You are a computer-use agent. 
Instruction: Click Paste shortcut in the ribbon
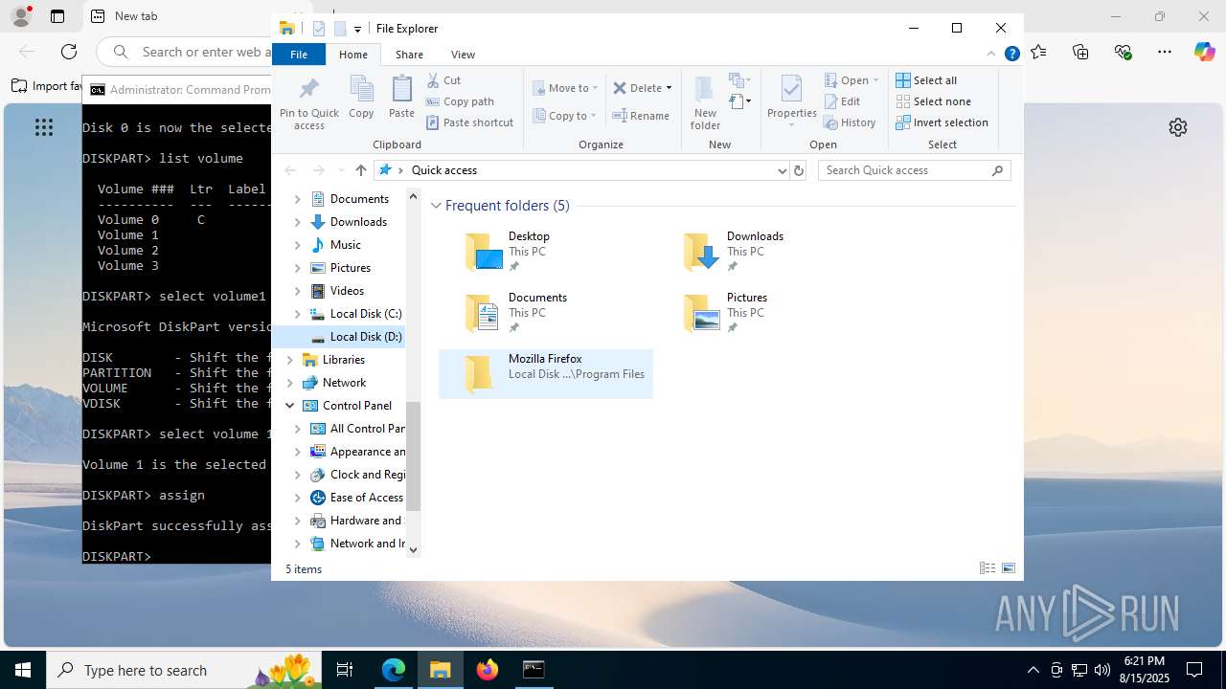click(x=470, y=122)
